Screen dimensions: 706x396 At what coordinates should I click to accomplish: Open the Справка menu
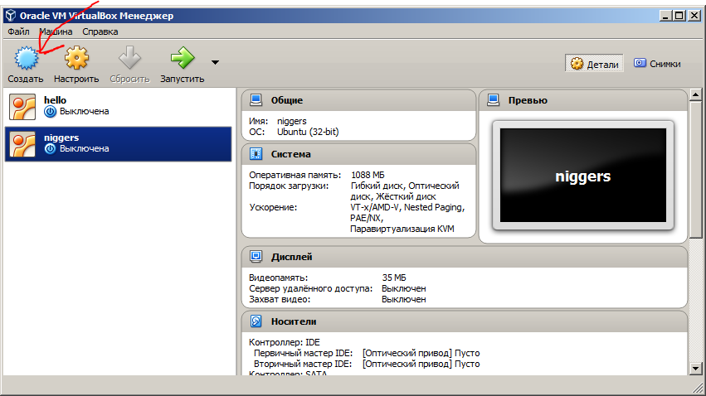(x=100, y=31)
